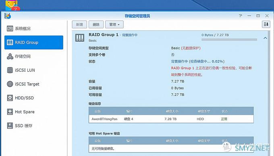
Task: Click the 系统概况 overview icon
Action: pos(10,29)
